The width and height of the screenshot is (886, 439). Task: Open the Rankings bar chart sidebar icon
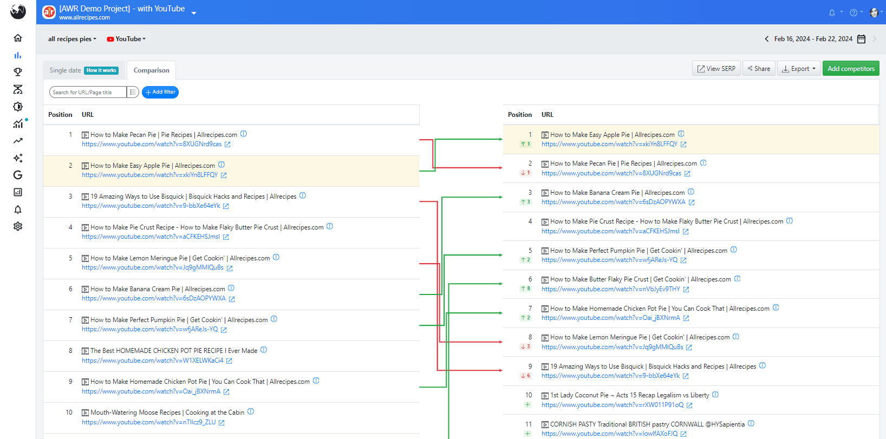click(x=18, y=55)
